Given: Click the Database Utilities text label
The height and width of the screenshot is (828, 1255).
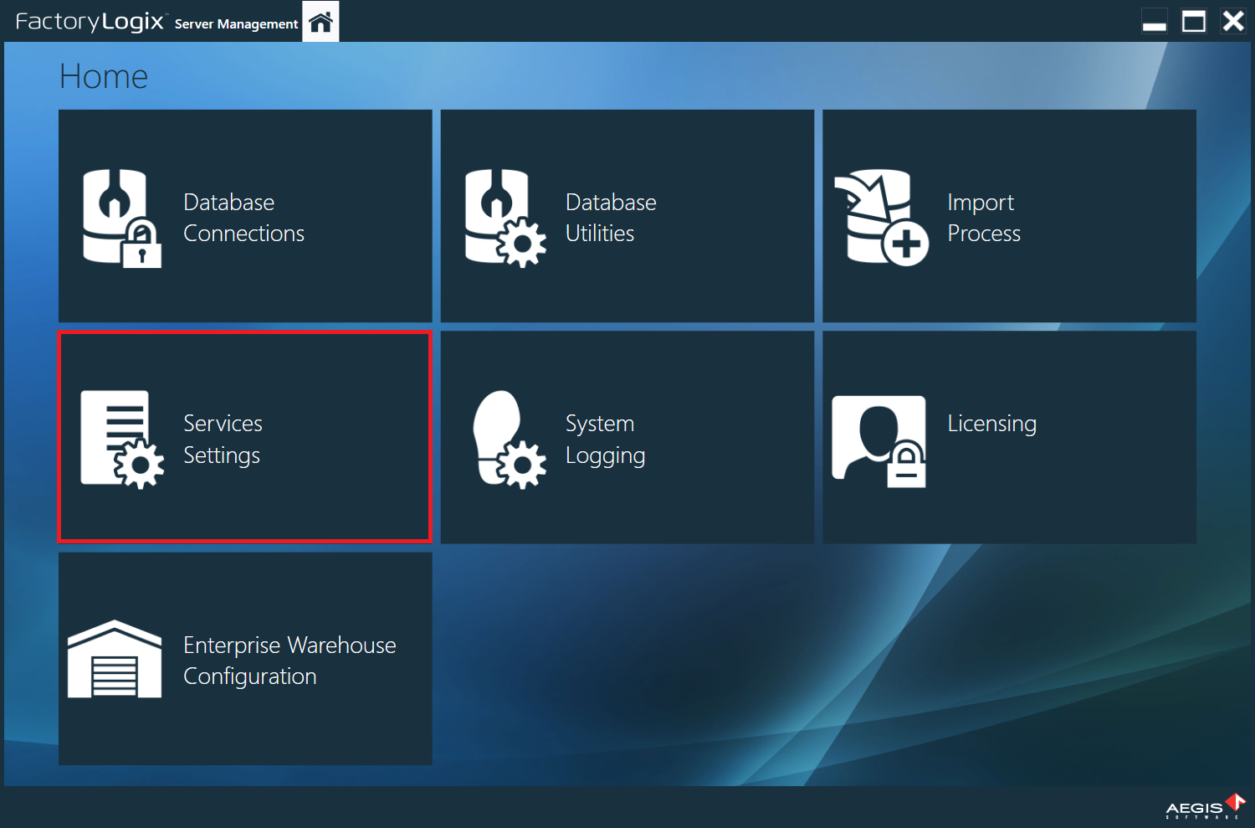Looking at the screenshot, I should (x=611, y=218).
